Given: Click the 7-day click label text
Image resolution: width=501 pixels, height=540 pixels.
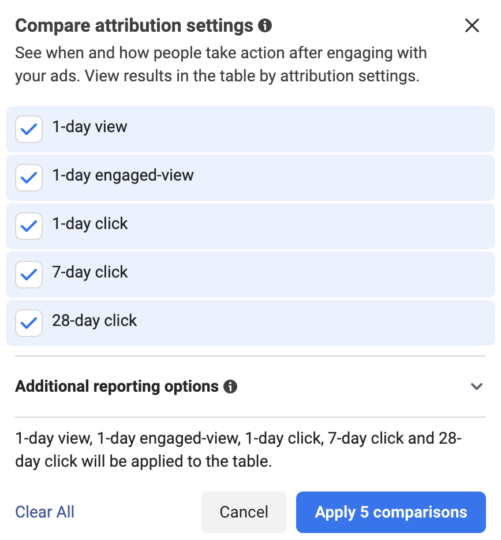Looking at the screenshot, I should coord(90,272).
